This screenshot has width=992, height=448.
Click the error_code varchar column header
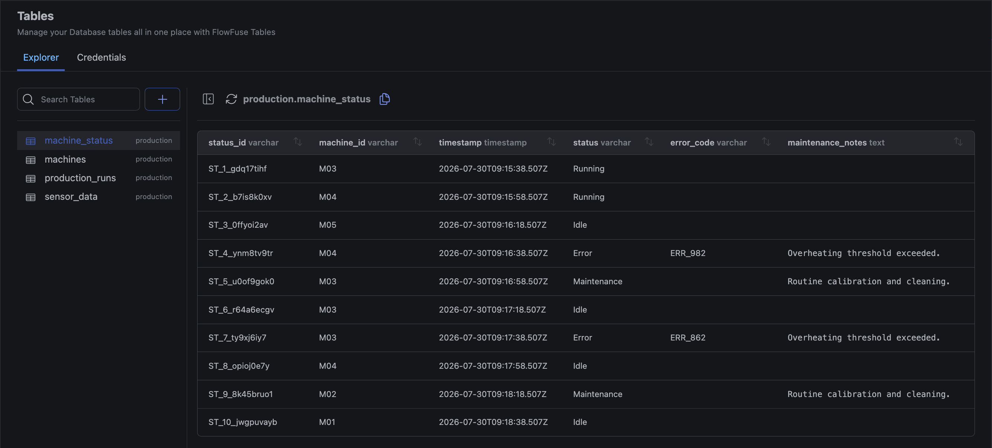[708, 143]
